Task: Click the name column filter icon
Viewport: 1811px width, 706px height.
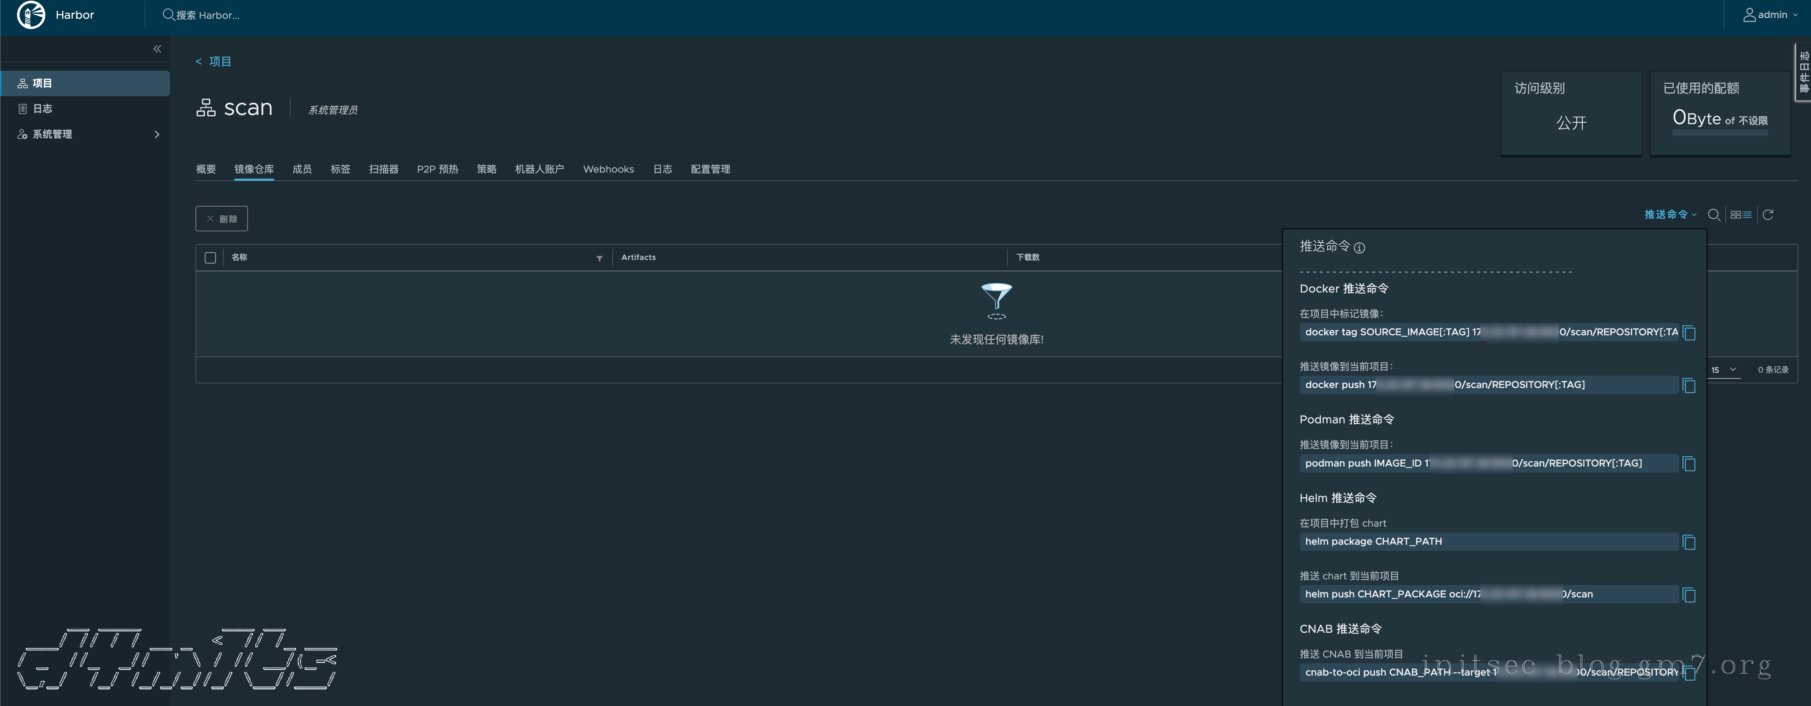Action: [599, 259]
